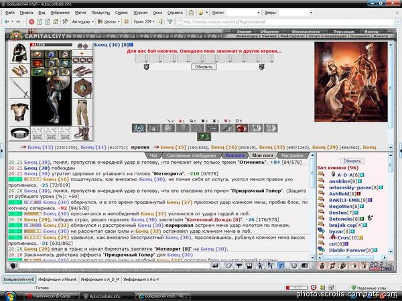
Task: Click the smiley icon in chat bar
Action: (294, 266)
